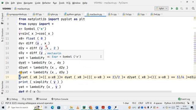The height and width of the screenshot is (110, 196).
Task: Collapse the import fold marker at line 8
Action: [x=17, y=24]
